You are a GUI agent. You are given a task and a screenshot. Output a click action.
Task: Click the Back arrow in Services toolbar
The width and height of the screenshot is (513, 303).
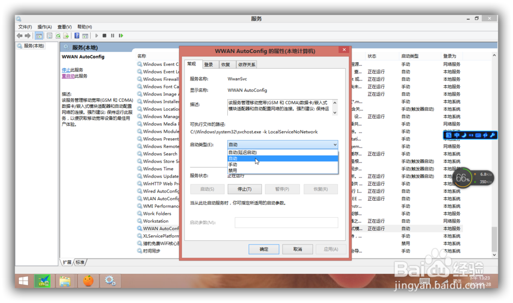coord(19,36)
